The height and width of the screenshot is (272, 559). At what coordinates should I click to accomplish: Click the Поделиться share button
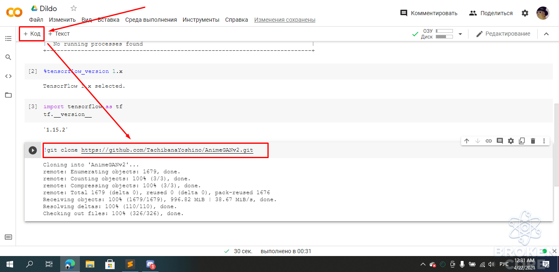point(491,13)
